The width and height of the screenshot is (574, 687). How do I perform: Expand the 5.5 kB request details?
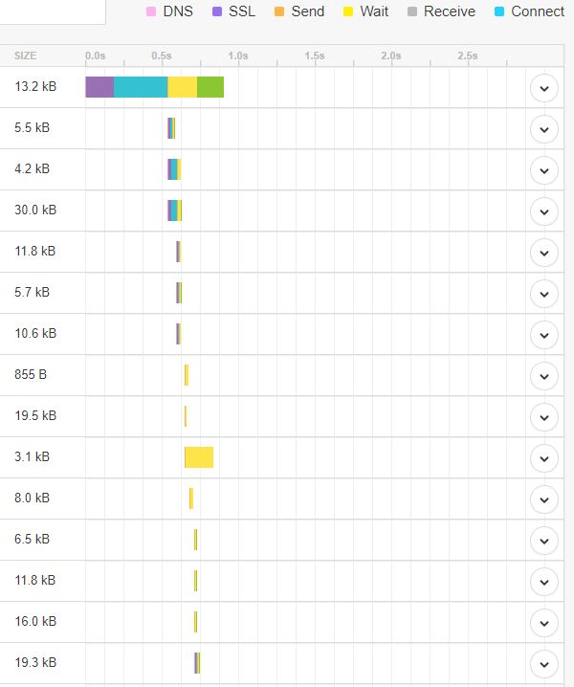[x=543, y=129]
